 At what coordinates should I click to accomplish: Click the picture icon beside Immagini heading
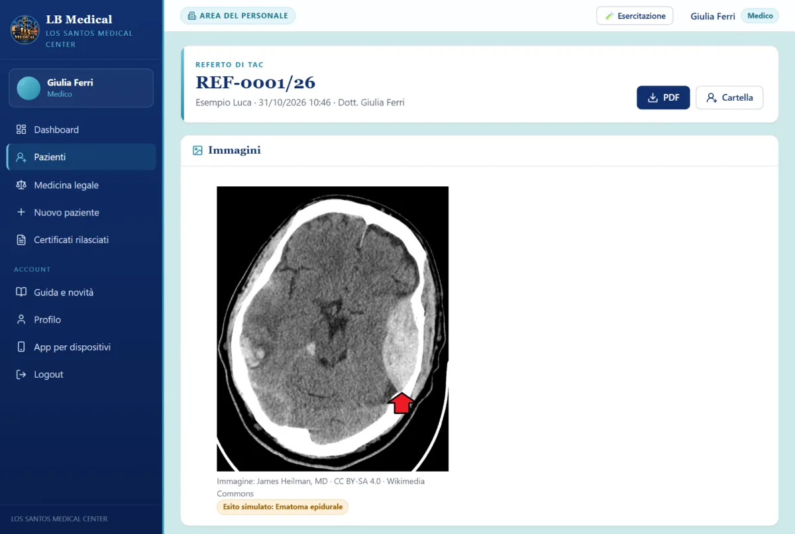(197, 150)
